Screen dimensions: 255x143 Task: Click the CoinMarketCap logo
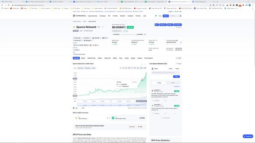pos(79,16)
